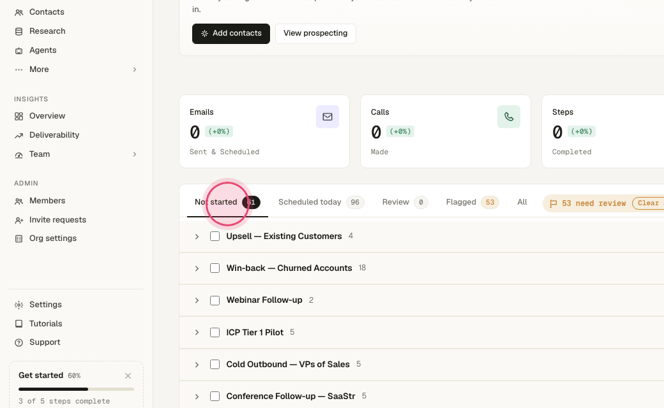This screenshot has height=408, width=664.
Task: Click the Support question mark icon
Action: pyautogui.click(x=19, y=342)
